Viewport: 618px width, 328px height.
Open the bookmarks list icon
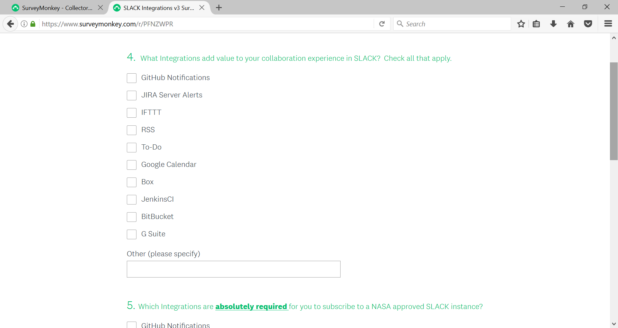[536, 24]
